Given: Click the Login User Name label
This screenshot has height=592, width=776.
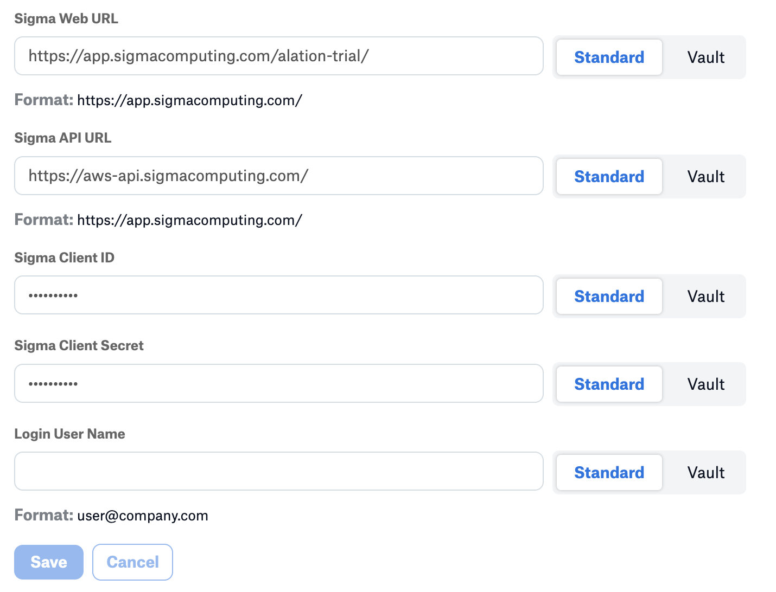Looking at the screenshot, I should coord(69,434).
